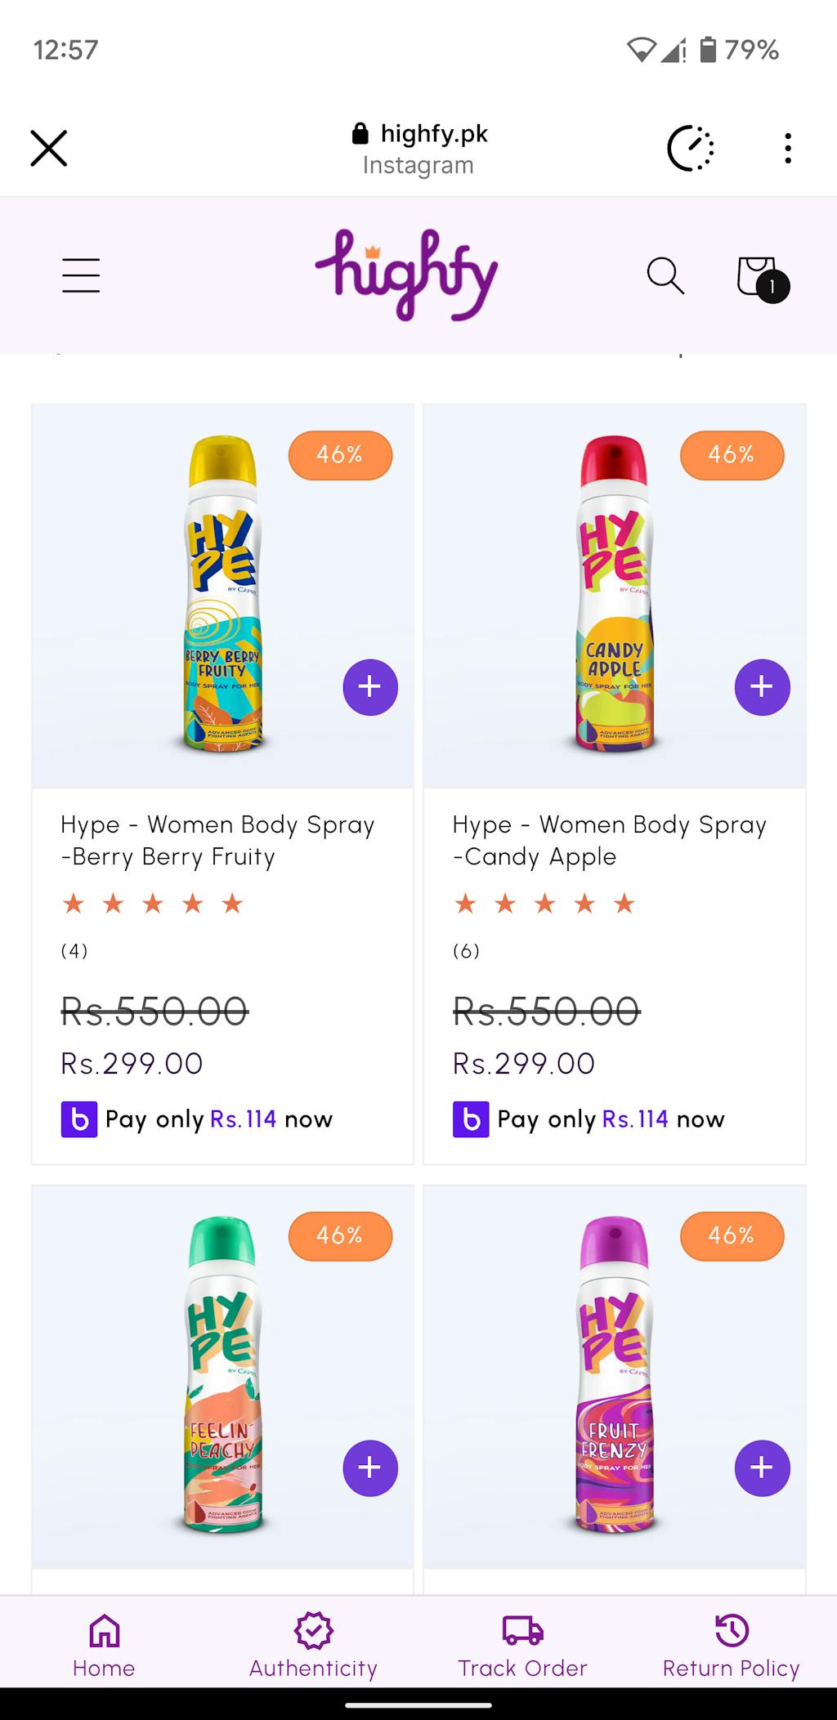View the Return Policy tab
The width and height of the screenshot is (837, 1720).
click(x=731, y=1646)
